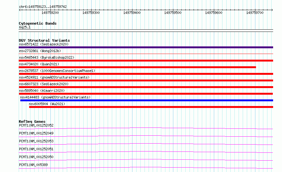The width and height of the screenshot is (282, 172).
Task: Select the nsv6005904 (Wu2021) red bar
Action: [151, 107]
